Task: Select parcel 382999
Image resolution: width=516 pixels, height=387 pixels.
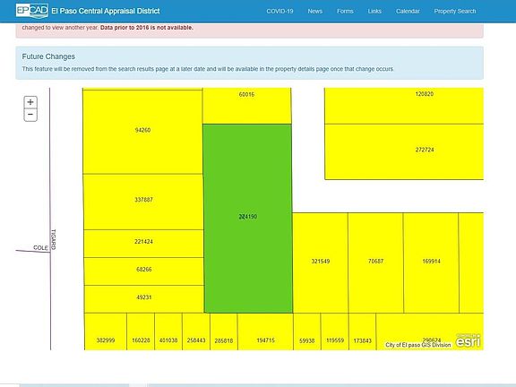Action: tap(106, 331)
